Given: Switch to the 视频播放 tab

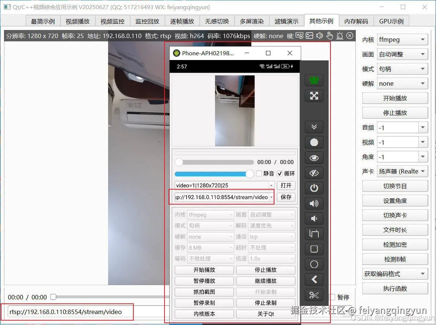Looking at the screenshot, I should (x=77, y=21).
